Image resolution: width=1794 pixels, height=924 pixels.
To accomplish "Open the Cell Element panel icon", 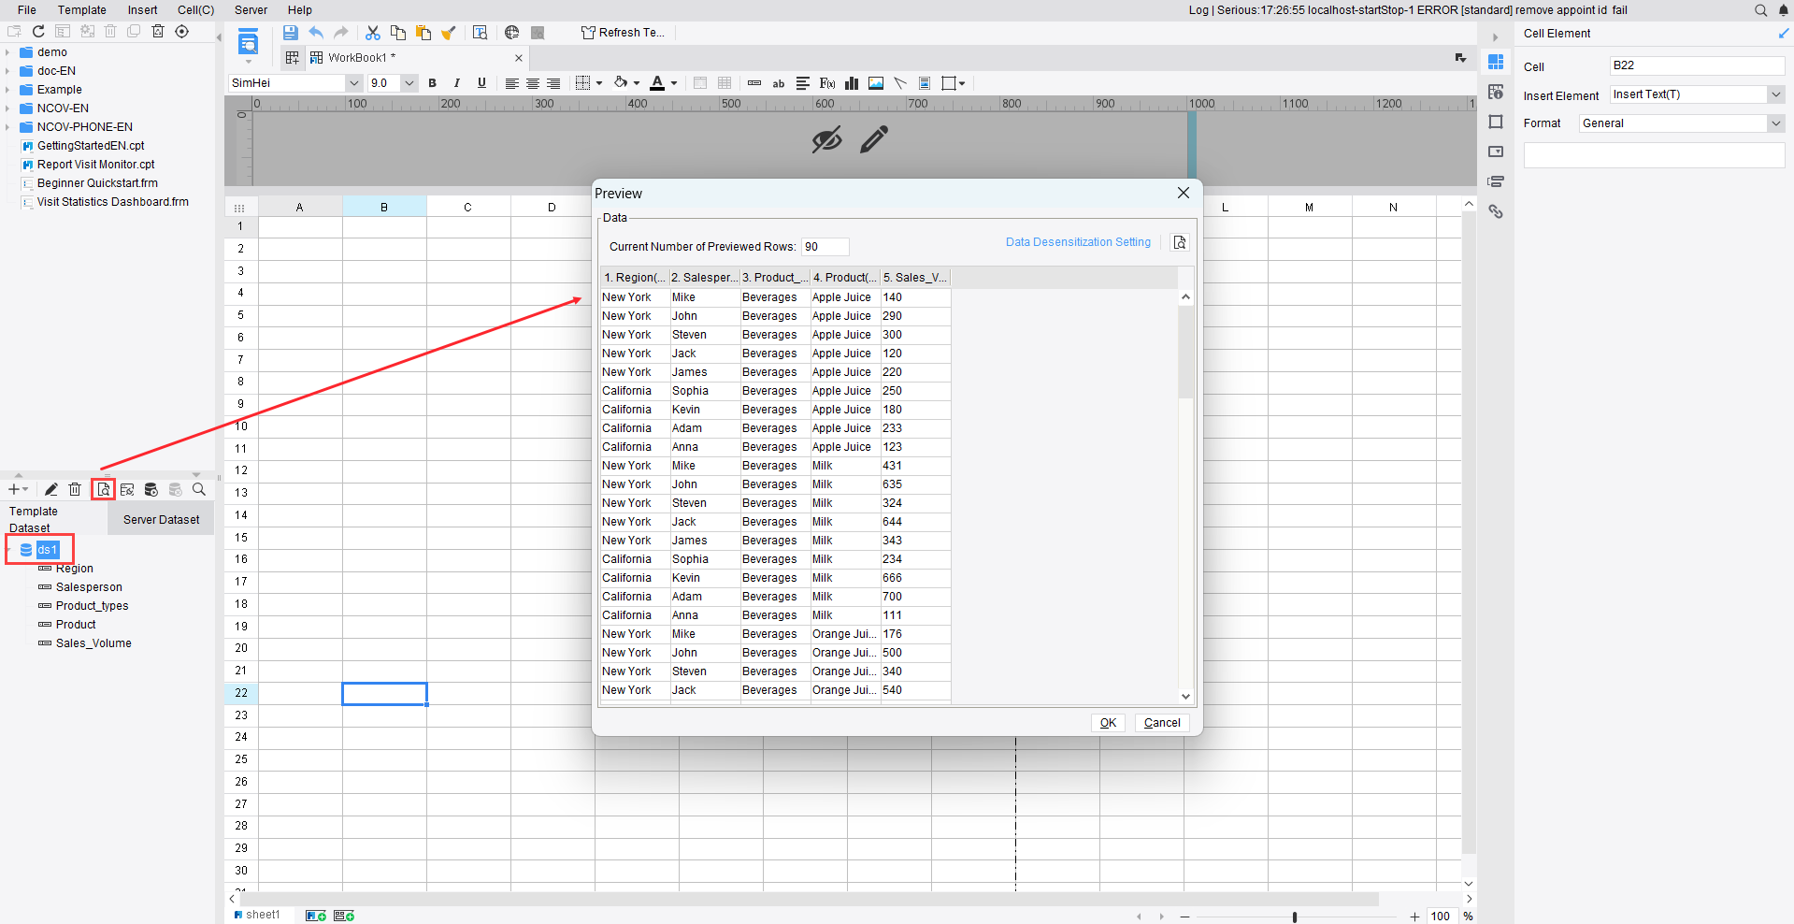I will point(1496,62).
